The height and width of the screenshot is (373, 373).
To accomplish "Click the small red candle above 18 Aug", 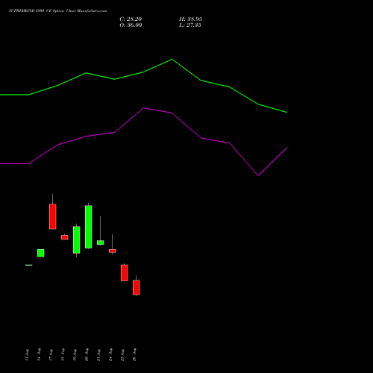I will 65,237.
